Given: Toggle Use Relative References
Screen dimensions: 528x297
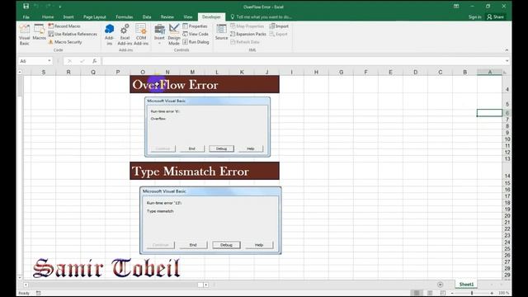Looking at the screenshot, I should pos(73,34).
